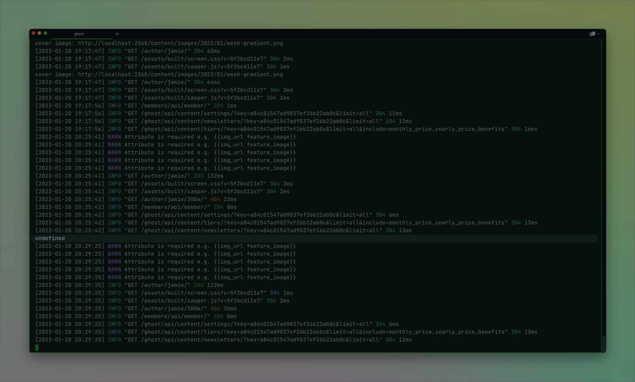The width and height of the screenshot is (635, 382).
Task: Close the terminal window with red button
Action: 34,33
